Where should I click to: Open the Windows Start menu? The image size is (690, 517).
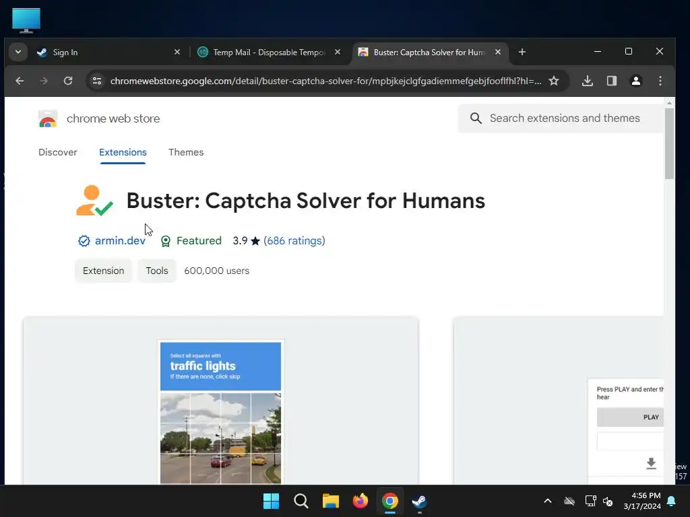[x=271, y=501]
